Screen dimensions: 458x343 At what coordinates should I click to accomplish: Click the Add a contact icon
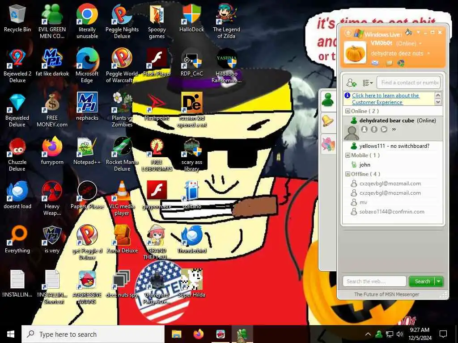351,83
